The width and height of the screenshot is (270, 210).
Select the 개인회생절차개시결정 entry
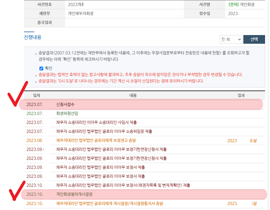(x=74, y=194)
